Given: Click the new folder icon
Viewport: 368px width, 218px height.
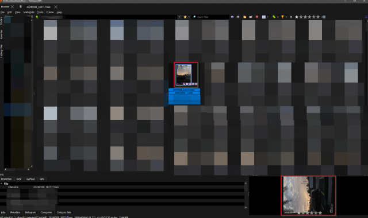Looking at the screenshot, I should [x=244, y=17].
